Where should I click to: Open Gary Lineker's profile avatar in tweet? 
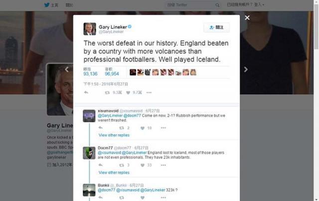click(x=90, y=29)
